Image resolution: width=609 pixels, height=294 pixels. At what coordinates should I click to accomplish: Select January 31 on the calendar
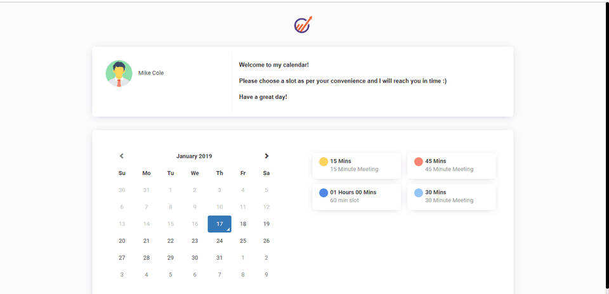[219, 258]
